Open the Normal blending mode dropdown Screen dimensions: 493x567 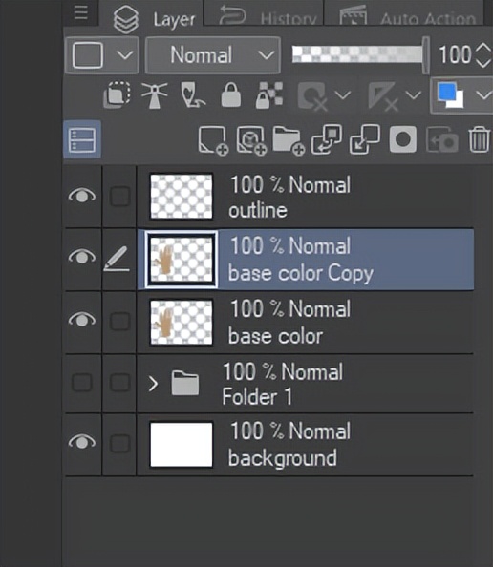tap(213, 55)
